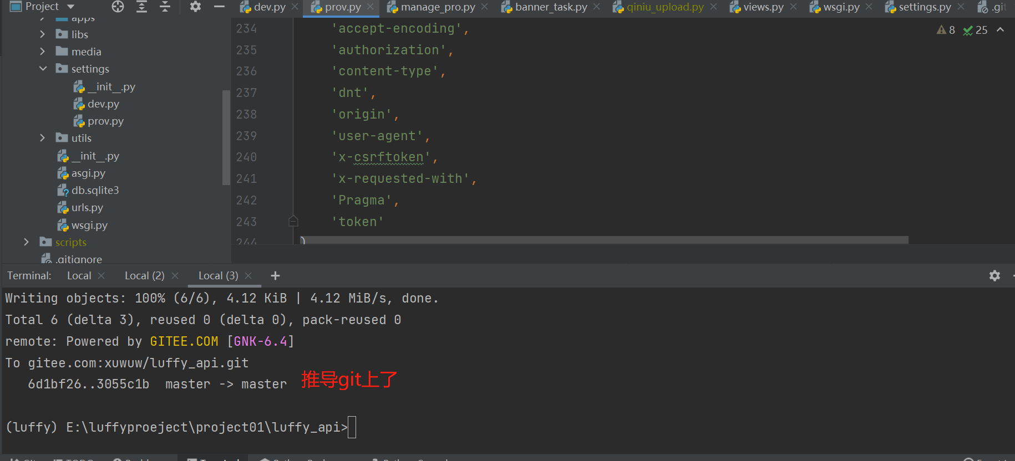1015x461 pixels.
Task: Click the Expand All icon in Project toolbar
Action: (x=142, y=7)
